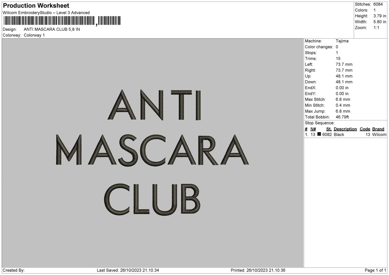This screenshot has height=275, width=389.
Task: Click the Last Saved timestamp
Action: point(128,270)
